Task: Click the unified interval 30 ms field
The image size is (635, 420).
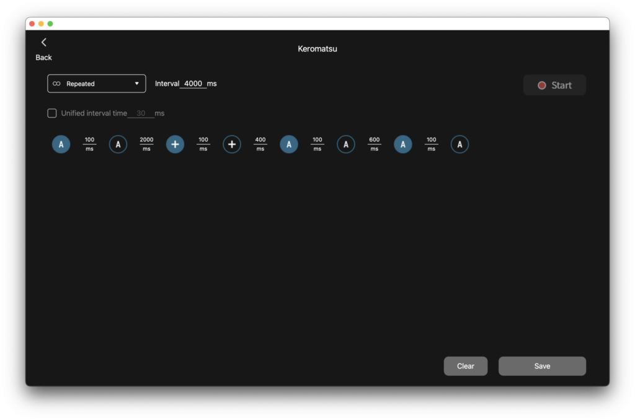Action: pos(141,114)
